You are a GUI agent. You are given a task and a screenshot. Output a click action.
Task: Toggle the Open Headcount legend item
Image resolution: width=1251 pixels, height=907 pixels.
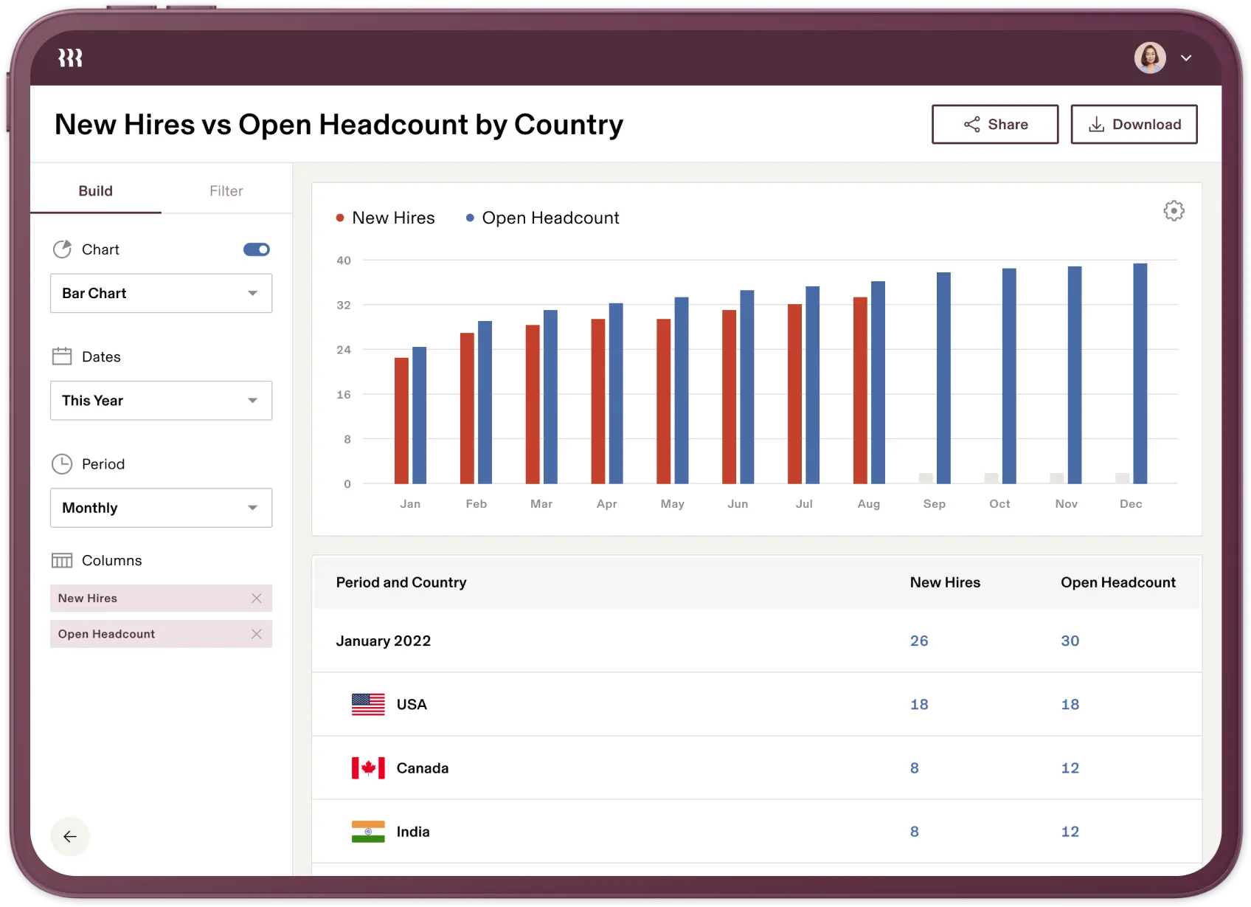point(542,218)
